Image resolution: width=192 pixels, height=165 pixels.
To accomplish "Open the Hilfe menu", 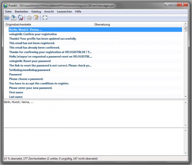I will point(78,12).
